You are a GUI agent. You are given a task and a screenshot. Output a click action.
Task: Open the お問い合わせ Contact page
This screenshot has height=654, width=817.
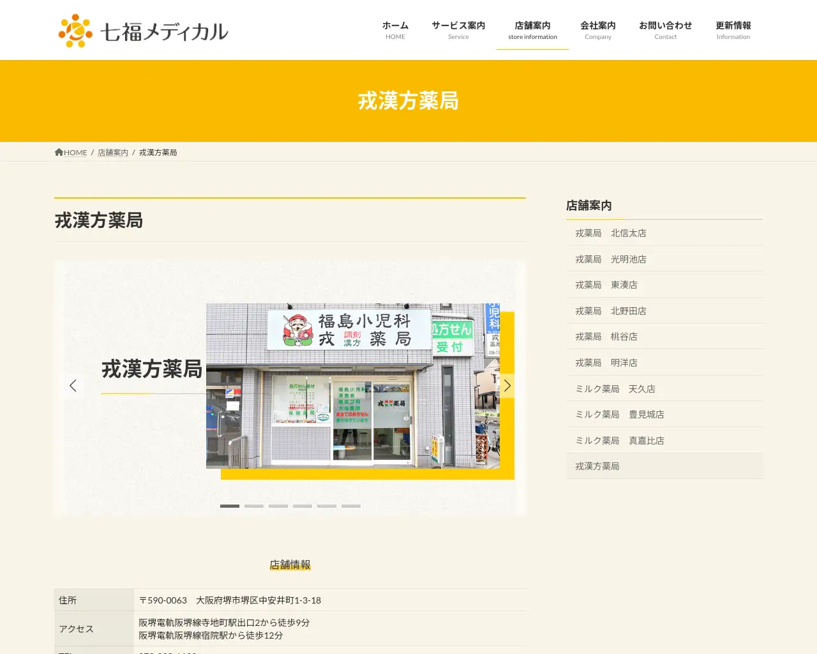tap(665, 29)
